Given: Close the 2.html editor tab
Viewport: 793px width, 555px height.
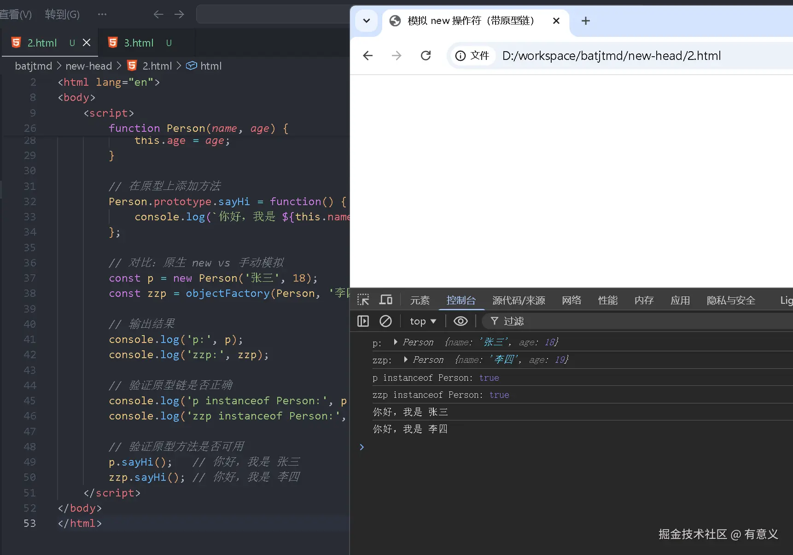Looking at the screenshot, I should click(87, 42).
